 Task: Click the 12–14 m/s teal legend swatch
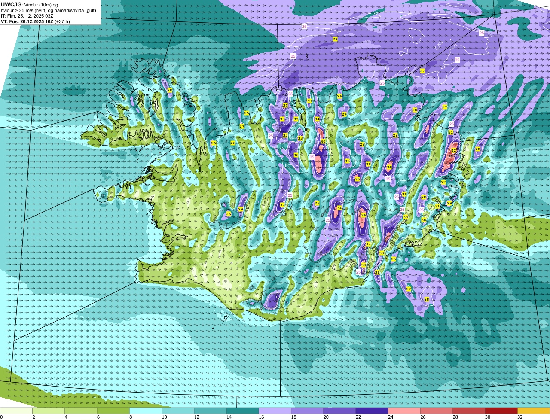[210, 411]
